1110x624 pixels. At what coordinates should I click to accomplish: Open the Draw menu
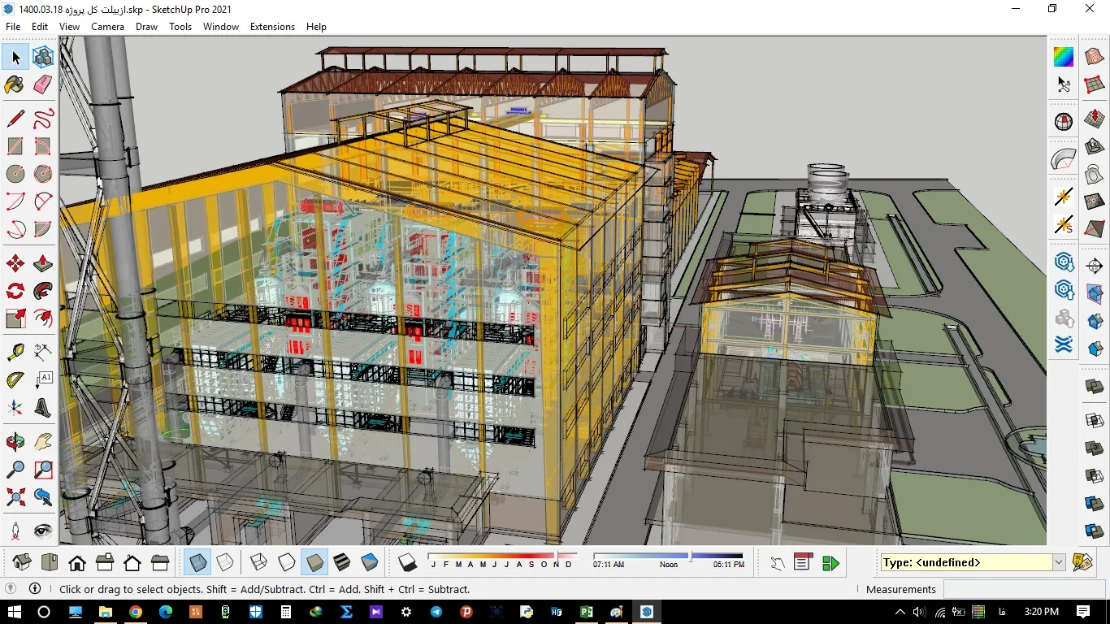[x=146, y=27]
